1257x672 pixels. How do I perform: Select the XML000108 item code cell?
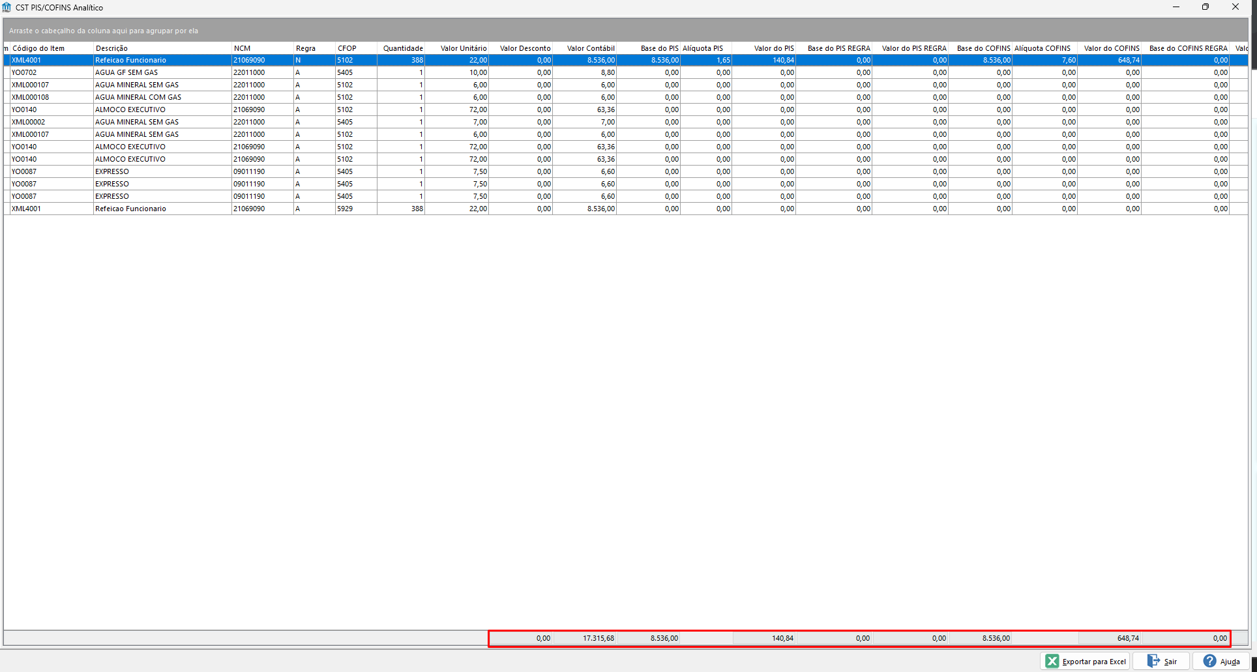[52, 97]
